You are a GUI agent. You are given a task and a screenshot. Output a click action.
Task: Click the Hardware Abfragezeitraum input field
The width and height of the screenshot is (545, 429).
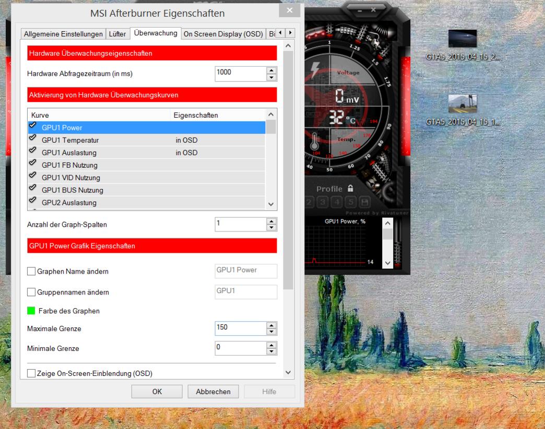[241, 73]
